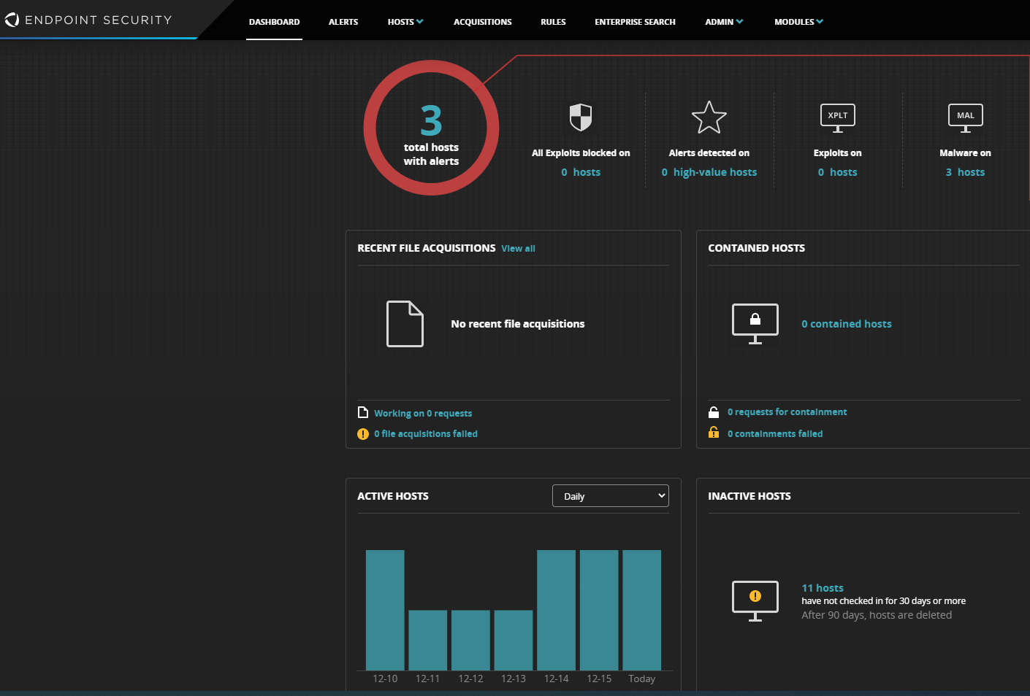Click the inactive hosts warning monitor icon
Image resolution: width=1030 pixels, height=696 pixels.
click(755, 600)
